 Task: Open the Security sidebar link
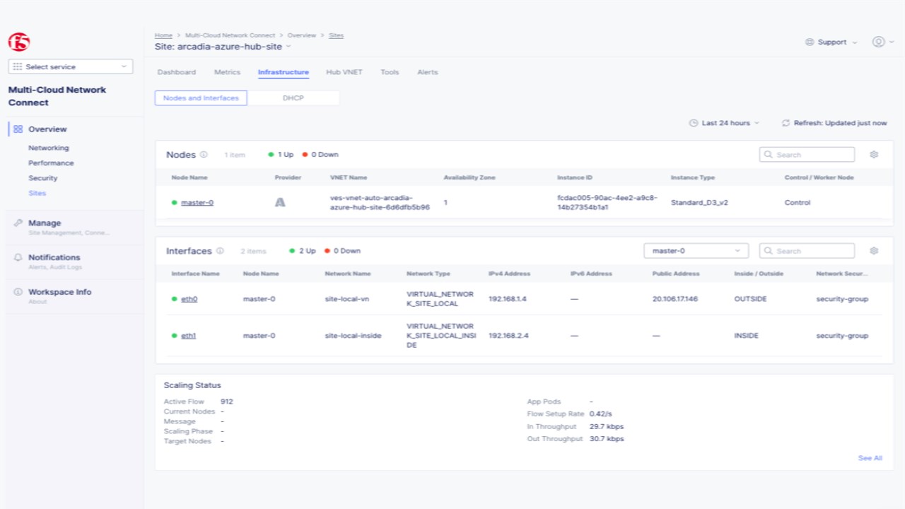coord(43,178)
